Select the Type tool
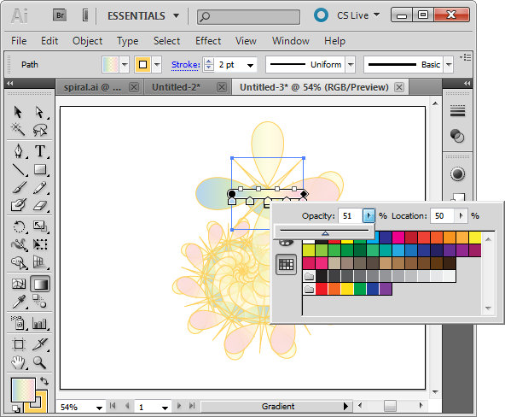The width and height of the screenshot is (505, 417). [40, 151]
